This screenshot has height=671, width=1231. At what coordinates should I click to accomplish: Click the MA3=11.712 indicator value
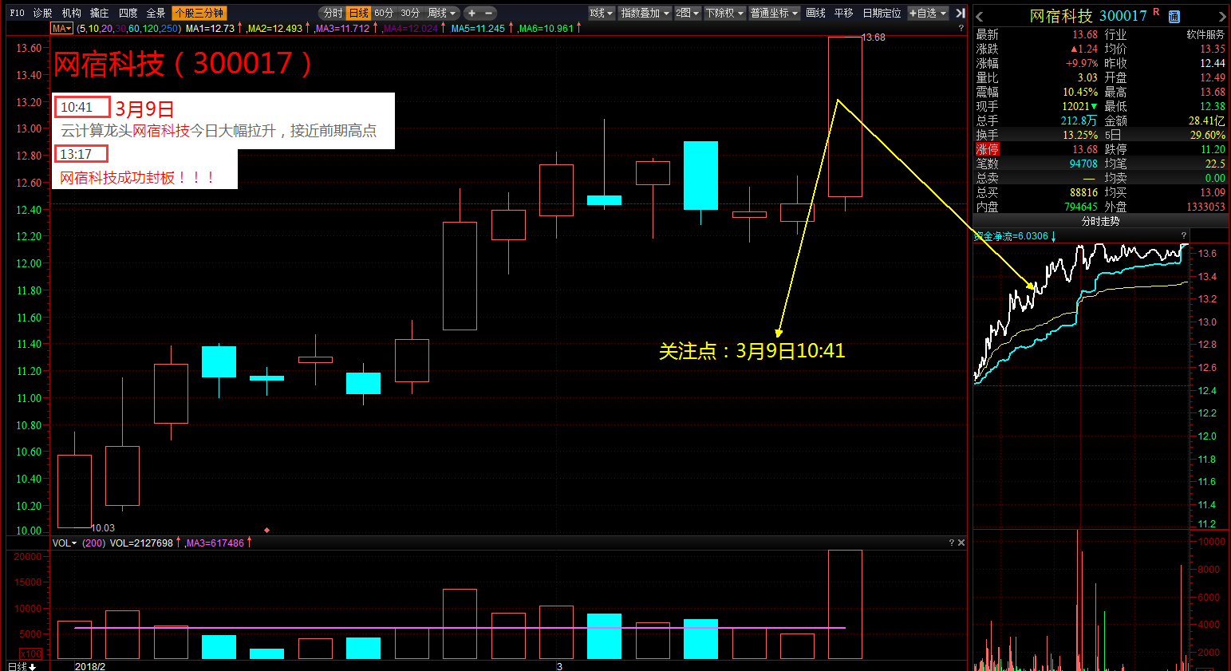(x=342, y=28)
